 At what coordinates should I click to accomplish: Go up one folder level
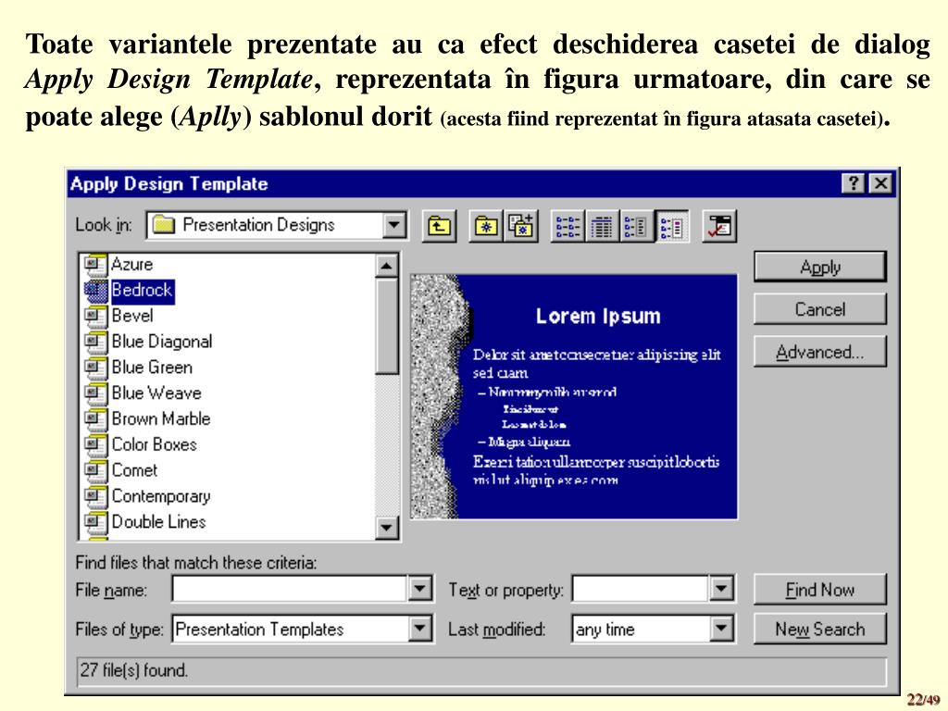[x=439, y=226]
